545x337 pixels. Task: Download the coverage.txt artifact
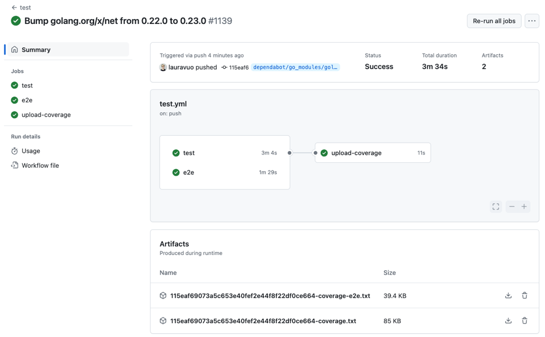tap(508, 320)
